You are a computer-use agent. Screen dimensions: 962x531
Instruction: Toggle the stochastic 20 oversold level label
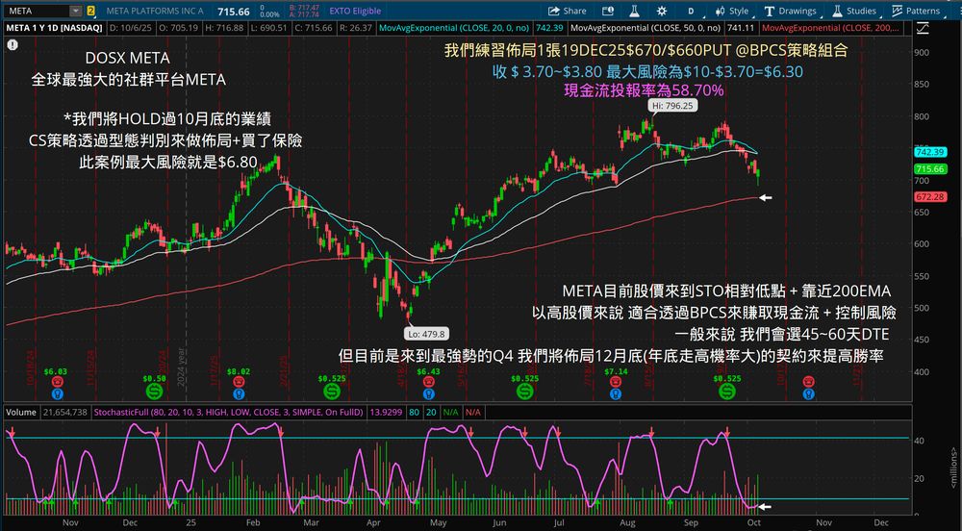pyautogui.click(x=431, y=412)
